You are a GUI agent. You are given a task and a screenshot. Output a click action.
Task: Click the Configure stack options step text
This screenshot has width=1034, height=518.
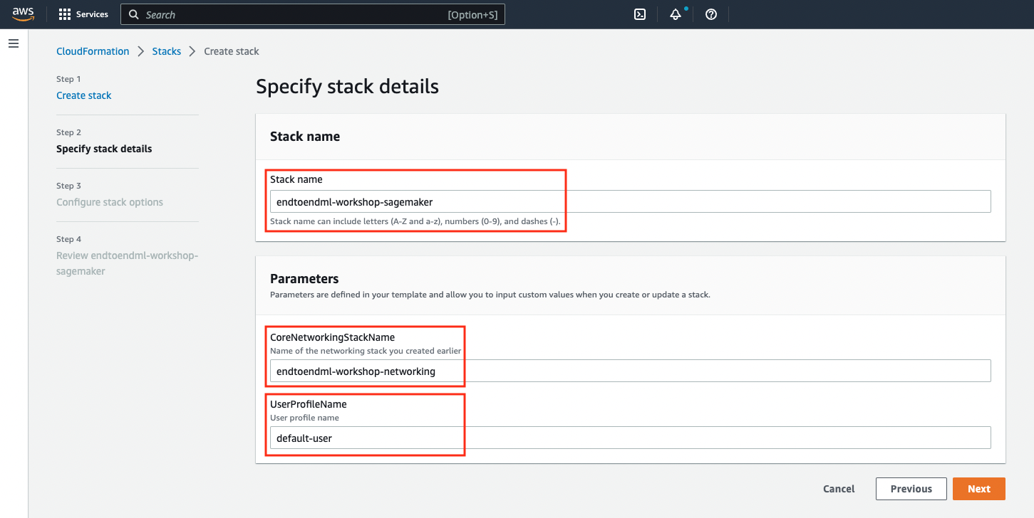point(110,202)
